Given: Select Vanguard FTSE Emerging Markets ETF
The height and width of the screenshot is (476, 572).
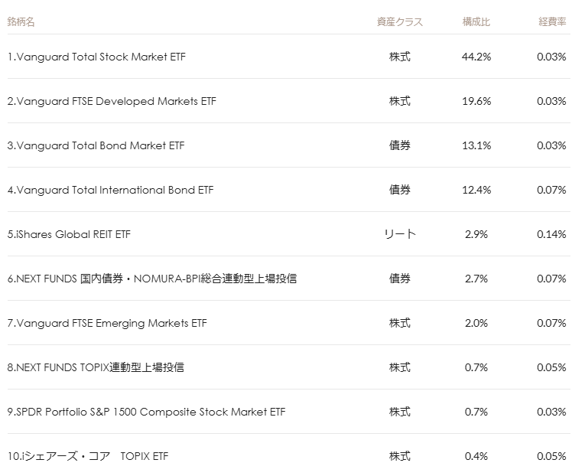Looking at the screenshot, I should point(107,323).
